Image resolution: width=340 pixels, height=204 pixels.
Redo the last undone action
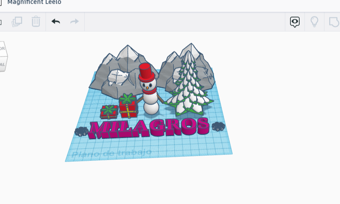(74, 22)
